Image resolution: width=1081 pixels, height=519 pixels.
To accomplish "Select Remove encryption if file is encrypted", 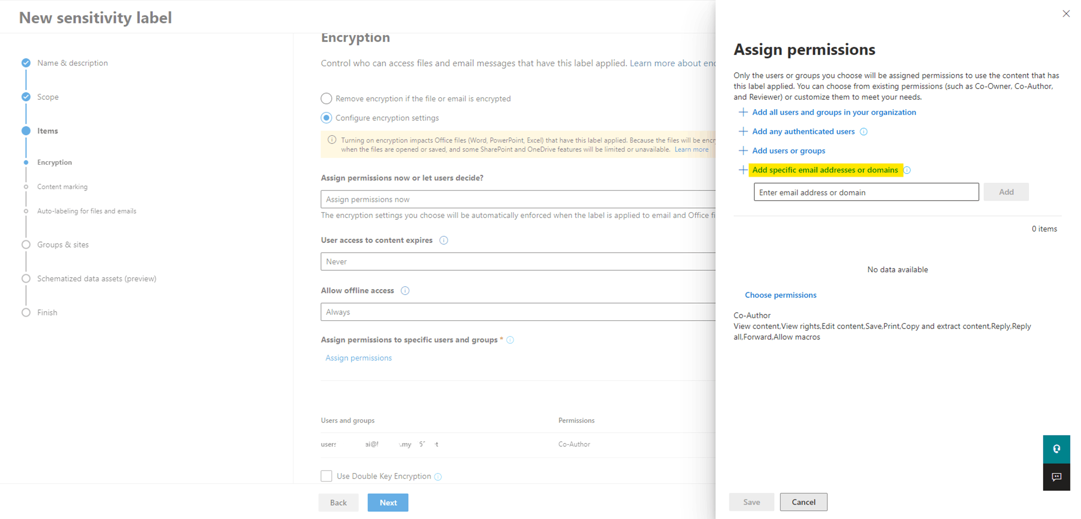I will coord(327,99).
